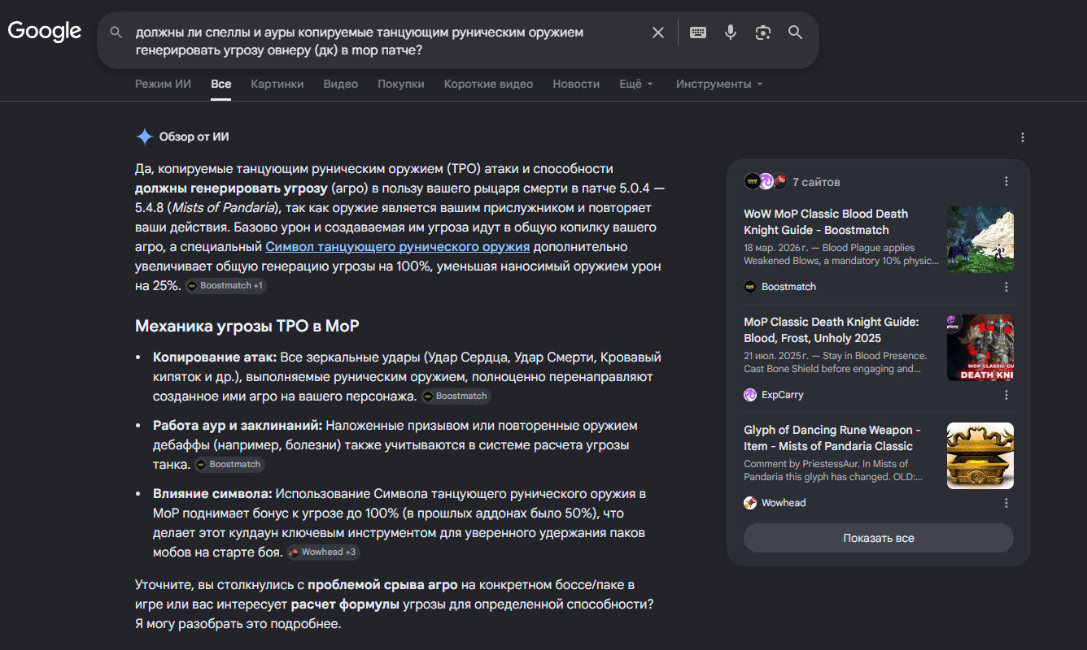
Task: Open WoW MoP Classic Blood Death Knight Guide
Action: (x=826, y=222)
